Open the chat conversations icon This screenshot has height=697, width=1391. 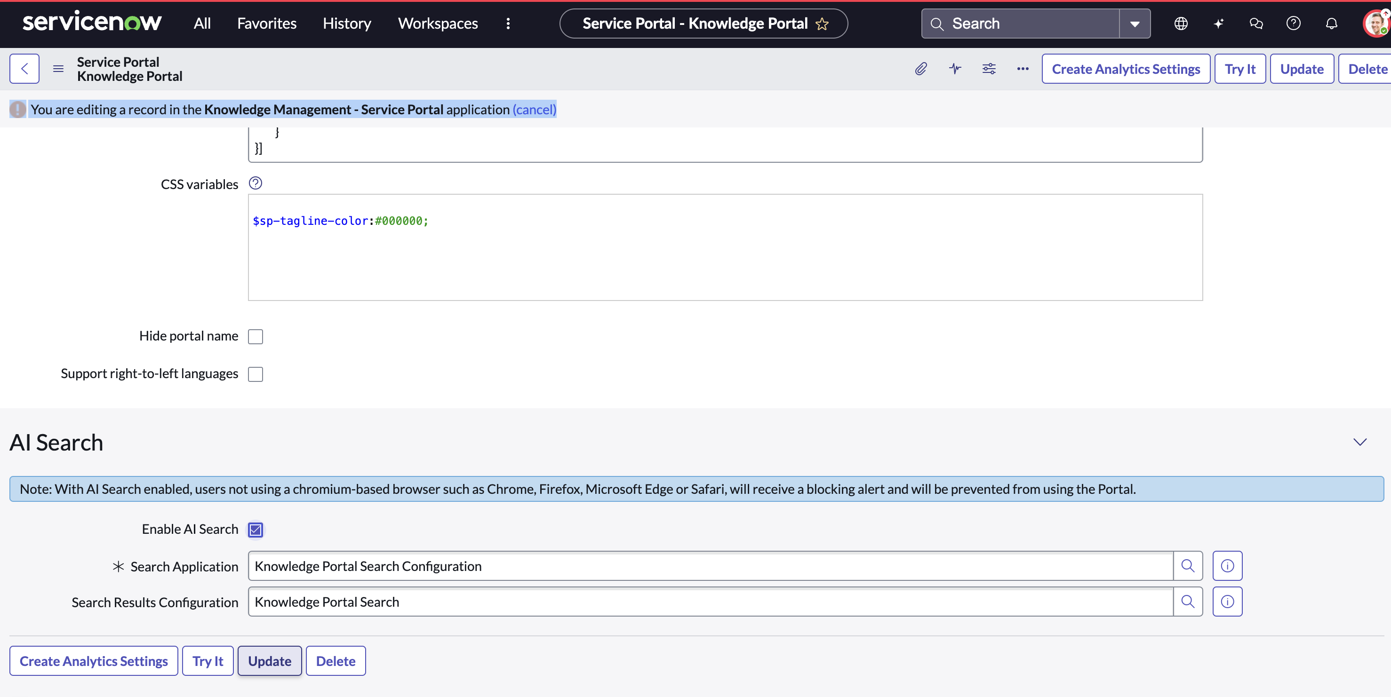(1256, 23)
